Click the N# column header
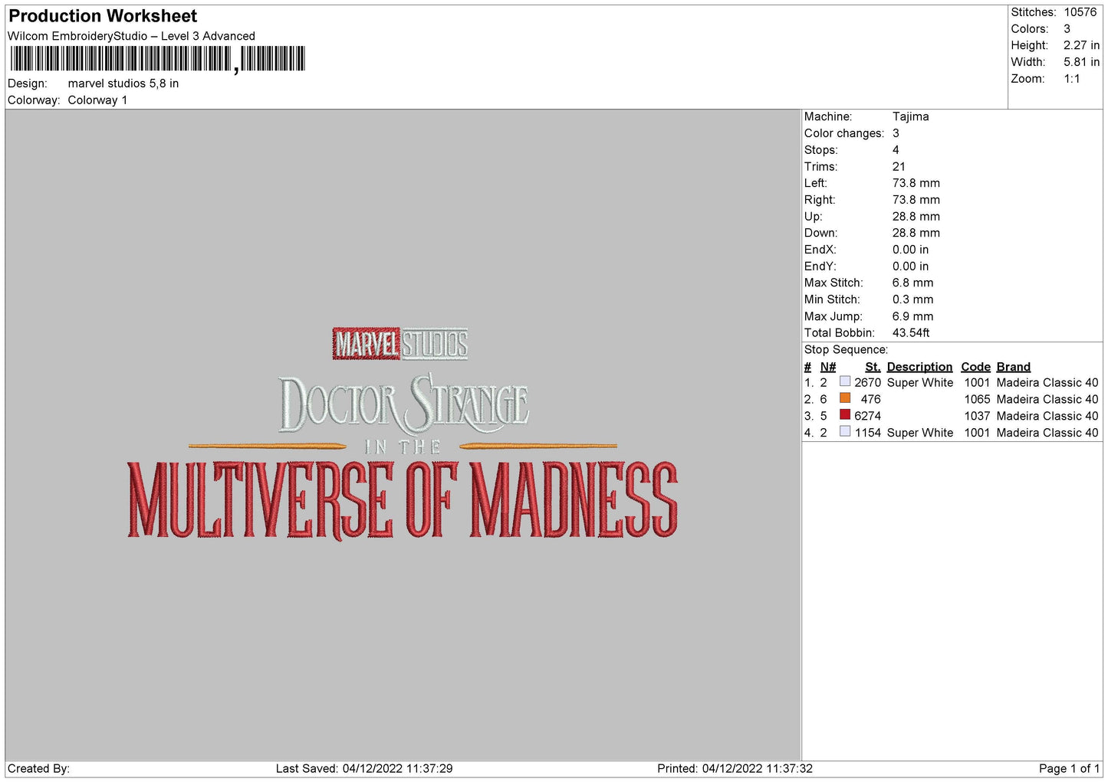The width and height of the screenshot is (1108, 782). [x=827, y=367]
